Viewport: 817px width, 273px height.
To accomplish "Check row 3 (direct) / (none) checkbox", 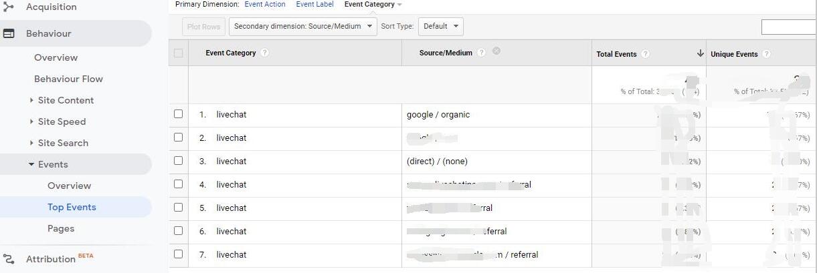I will (x=178, y=161).
